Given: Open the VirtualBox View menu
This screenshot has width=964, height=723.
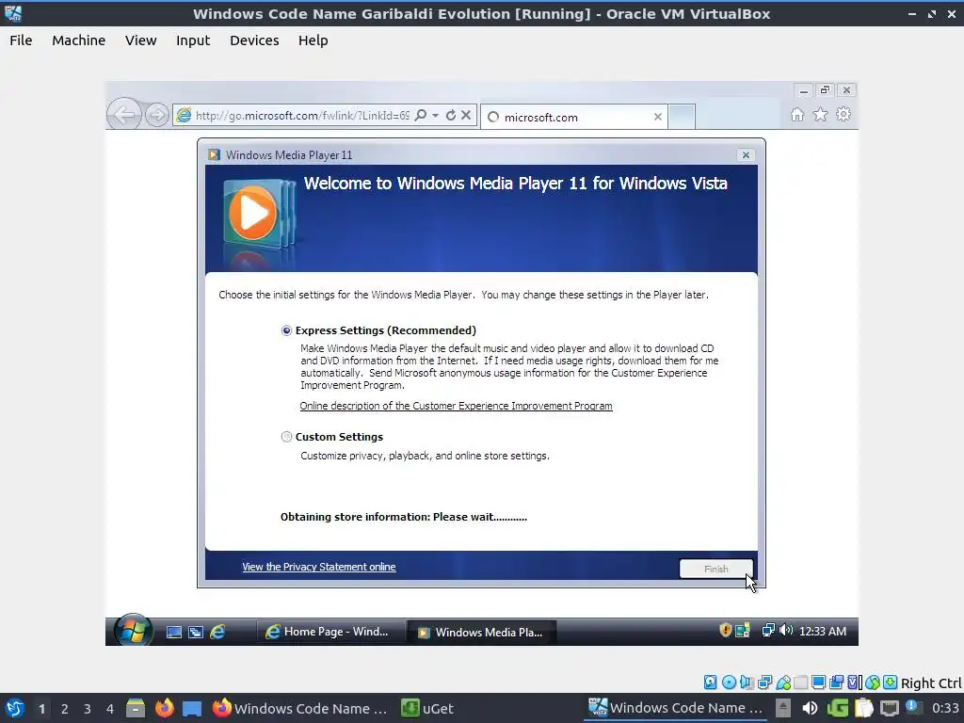Looking at the screenshot, I should click(141, 40).
